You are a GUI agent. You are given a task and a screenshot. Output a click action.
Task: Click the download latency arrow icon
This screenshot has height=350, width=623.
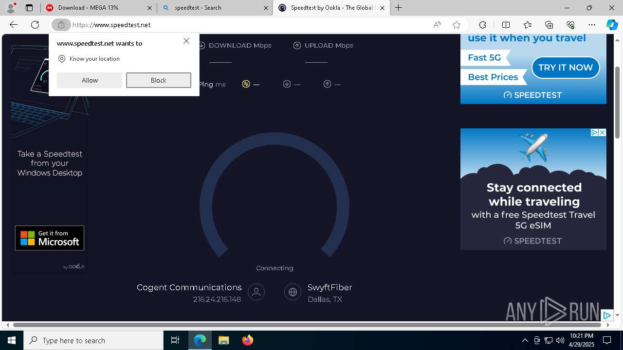287,84
